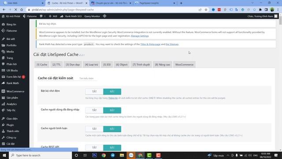Screen dimensions: 282x159
Task: Open Thành viên users menu
Action: coord(13,131)
